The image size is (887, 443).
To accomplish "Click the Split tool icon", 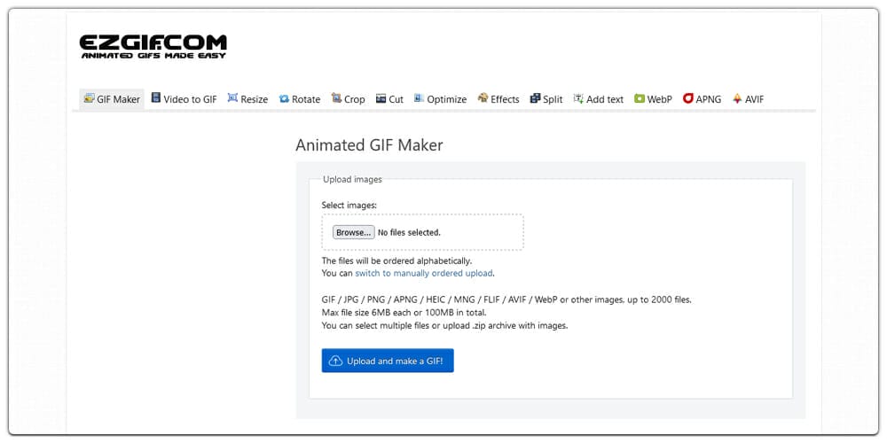I will (535, 98).
